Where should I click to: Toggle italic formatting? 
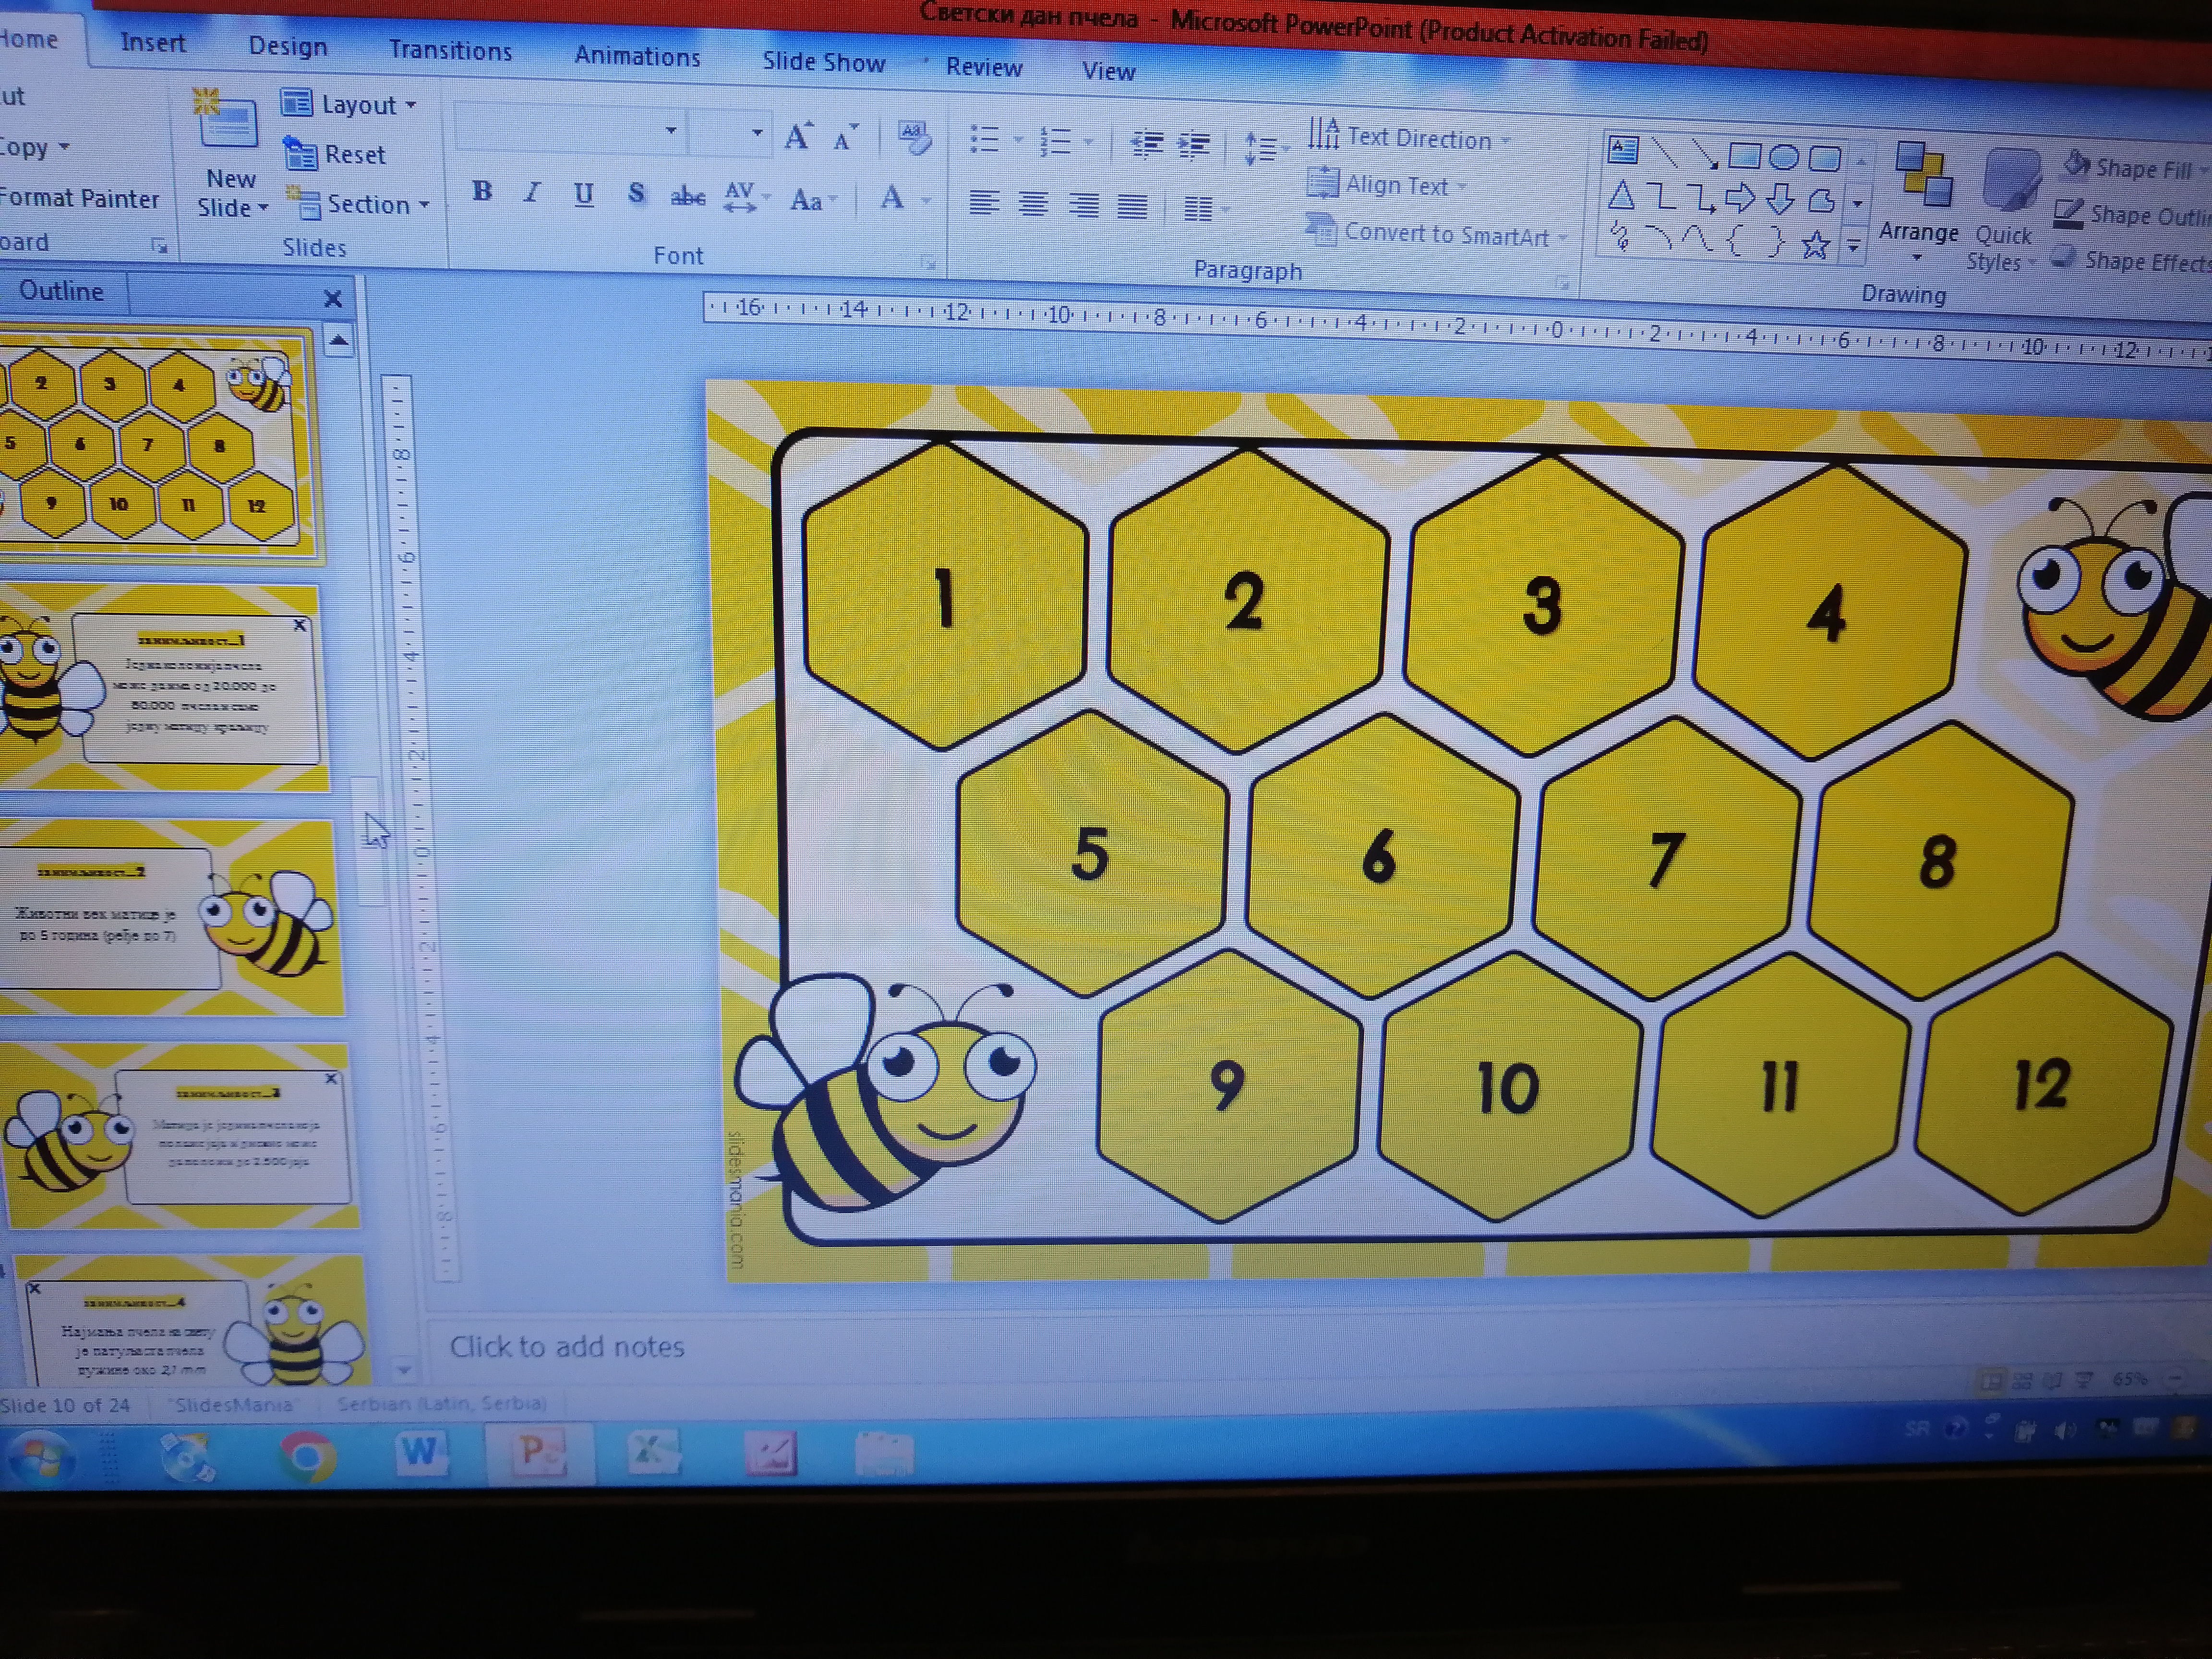(x=532, y=192)
